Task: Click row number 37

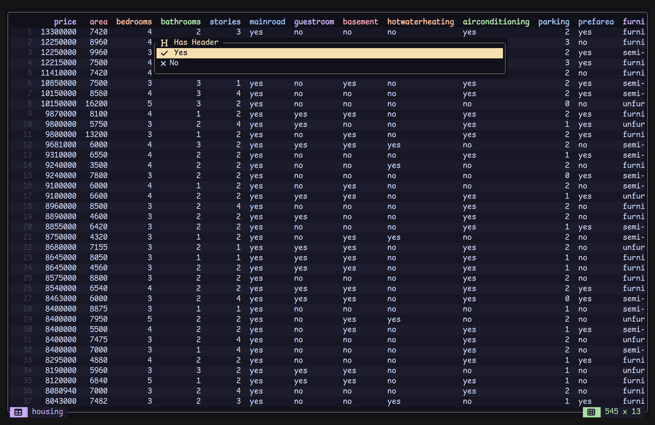Action: (28, 401)
